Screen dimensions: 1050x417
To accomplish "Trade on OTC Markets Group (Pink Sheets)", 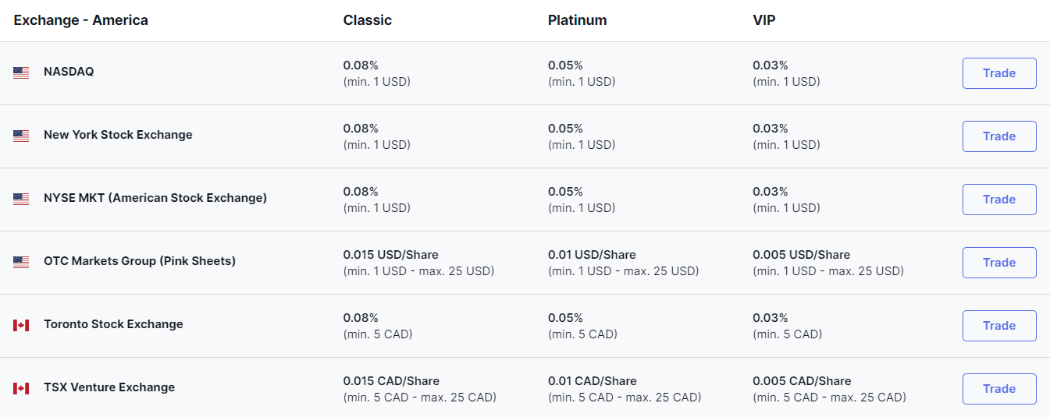I will click(x=998, y=263).
